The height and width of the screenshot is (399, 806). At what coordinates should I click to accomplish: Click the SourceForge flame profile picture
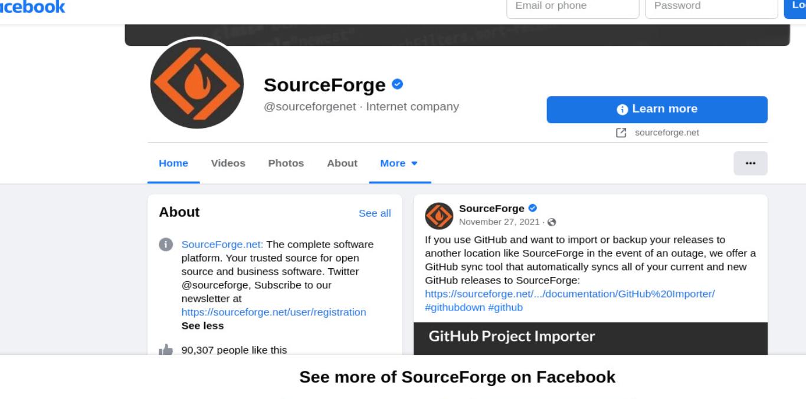pos(196,84)
